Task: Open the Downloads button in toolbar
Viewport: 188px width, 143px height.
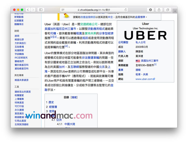Action: click(x=150, y=10)
